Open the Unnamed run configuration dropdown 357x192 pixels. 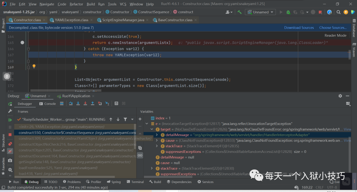260,12
